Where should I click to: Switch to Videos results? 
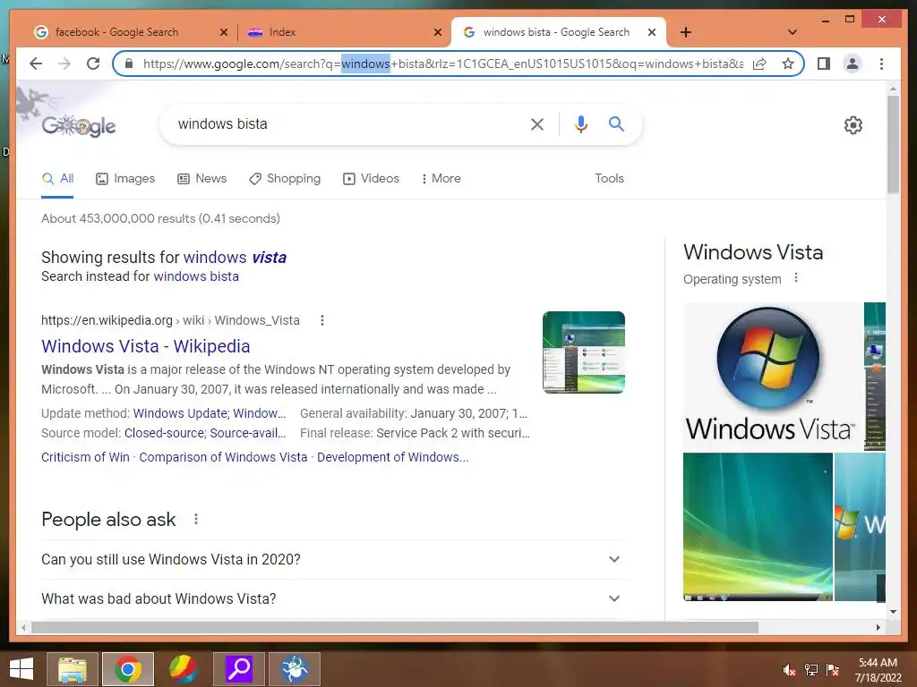tap(371, 179)
